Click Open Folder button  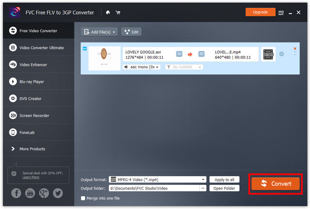coord(225,188)
